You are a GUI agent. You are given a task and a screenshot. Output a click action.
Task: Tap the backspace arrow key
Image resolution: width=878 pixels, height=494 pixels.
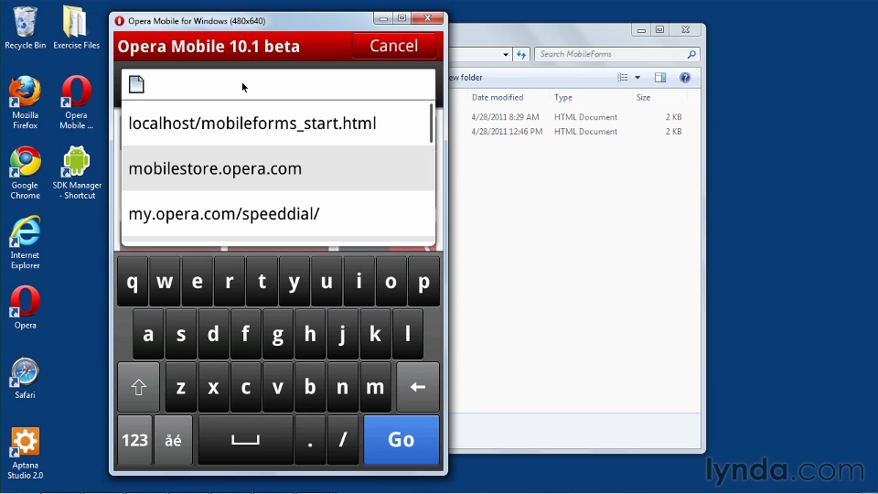click(418, 387)
